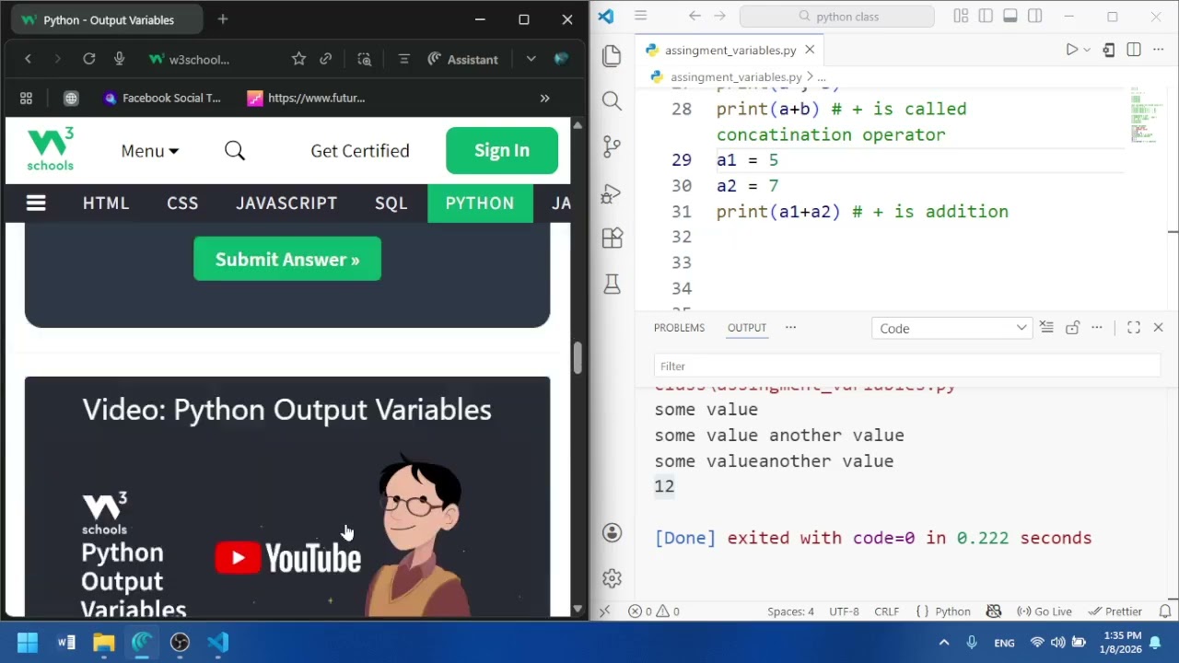Open Run and Debug view

pyautogui.click(x=612, y=193)
